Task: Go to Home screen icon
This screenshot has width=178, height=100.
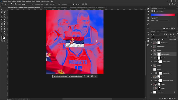Action: click(x=3, y=4)
